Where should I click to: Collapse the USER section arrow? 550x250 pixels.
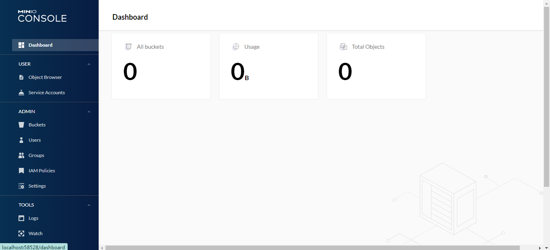click(x=89, y=64)
